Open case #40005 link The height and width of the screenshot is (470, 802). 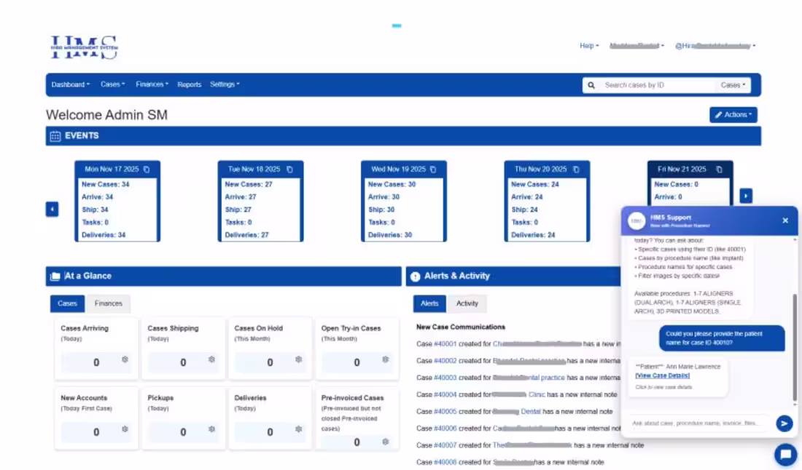[445, 411]
